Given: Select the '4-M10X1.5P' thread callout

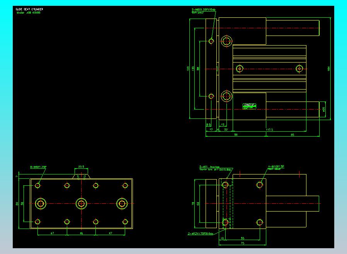Looking at the screenshot, I should pyautogui.click(x=276, y=166).
